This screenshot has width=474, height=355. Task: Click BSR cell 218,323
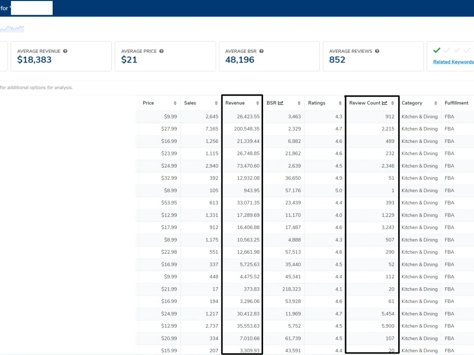(292, 289)
